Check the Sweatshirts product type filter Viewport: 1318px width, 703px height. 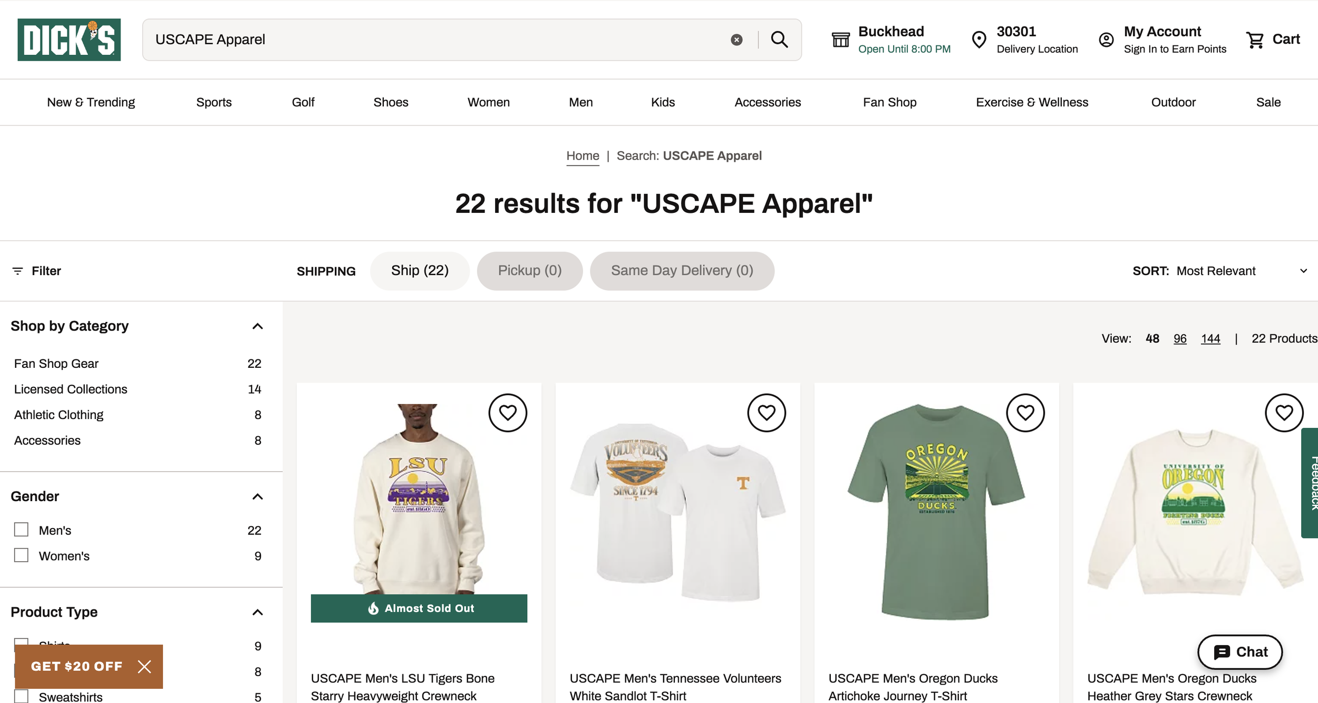pos(21,696)
